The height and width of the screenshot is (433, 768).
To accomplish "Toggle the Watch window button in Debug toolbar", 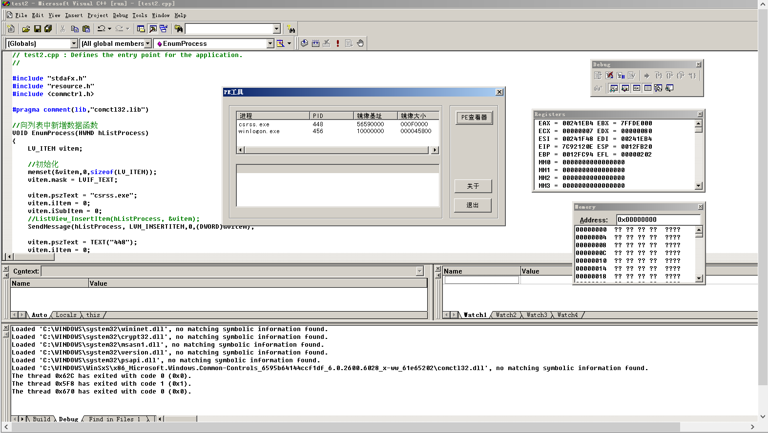I will click(x=614, y=88).
